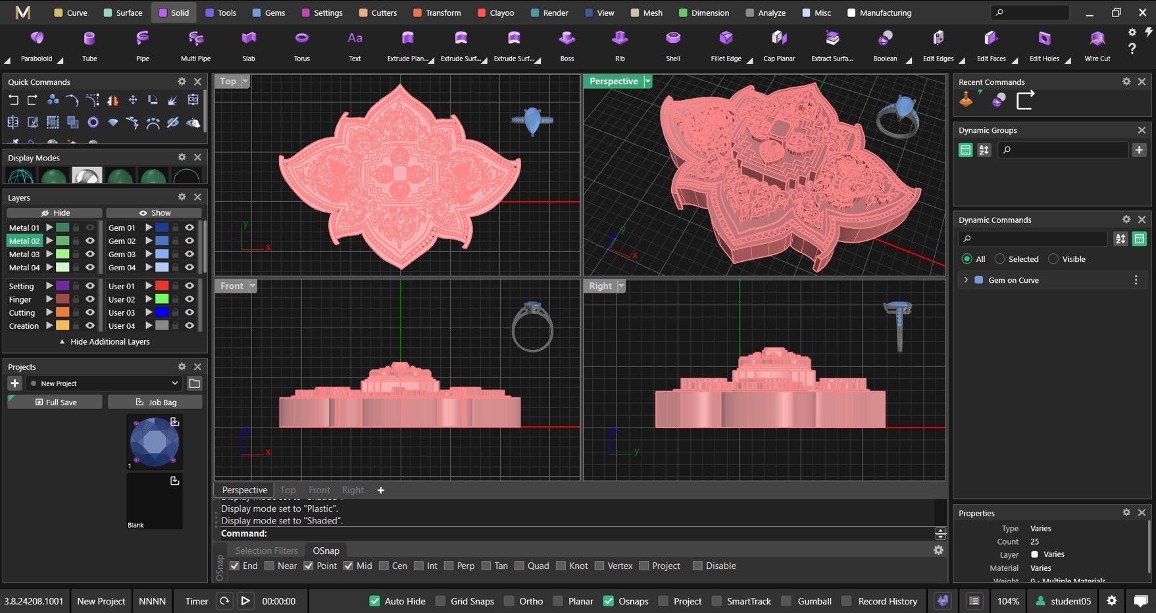The width and height of the screenshot is (1156, 613).
Task: Click the Cutting layer orange swatch
Action: point(63,312)
